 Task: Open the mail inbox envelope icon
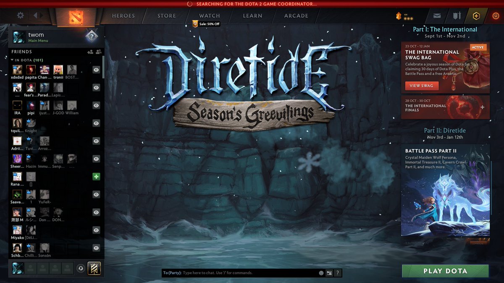(x=437, y=16)
